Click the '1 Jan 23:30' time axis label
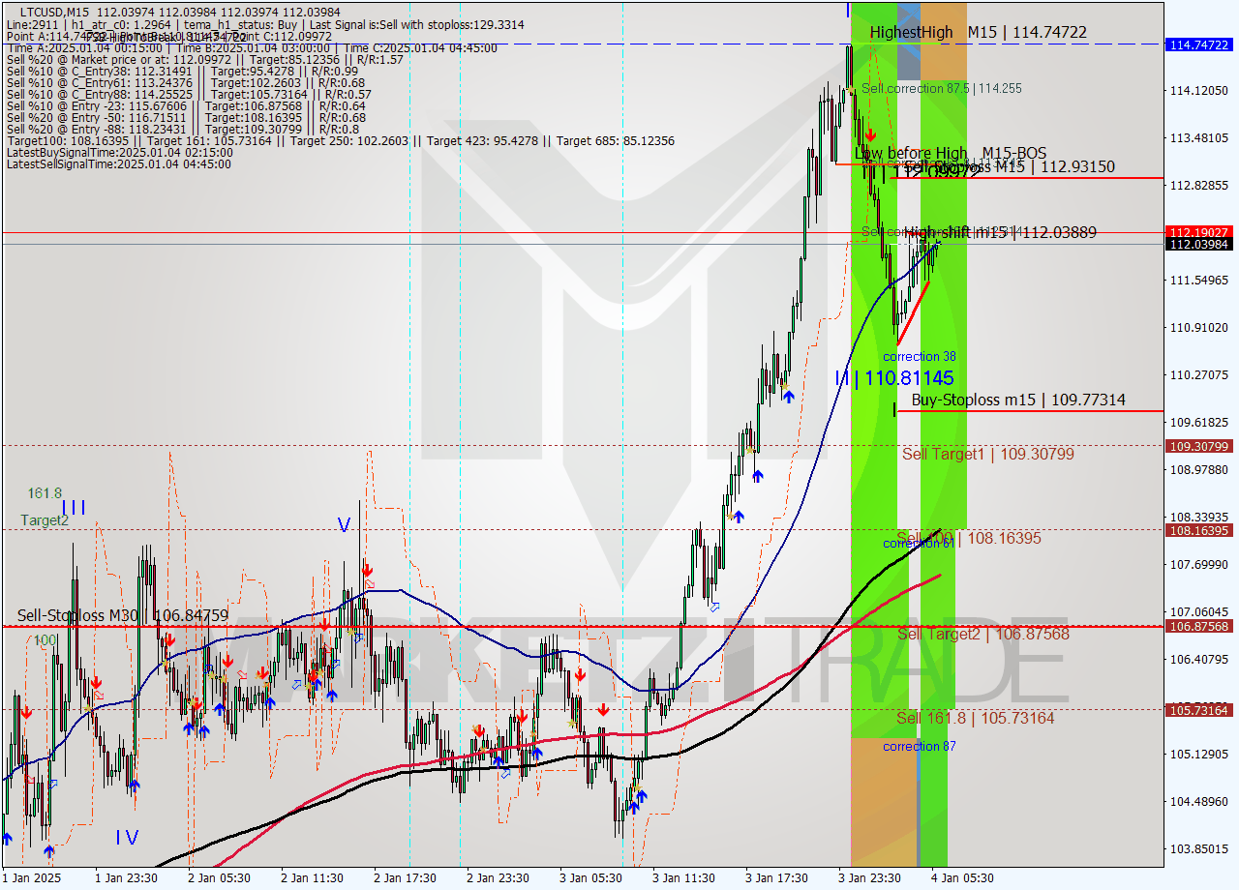 [126, 878]
